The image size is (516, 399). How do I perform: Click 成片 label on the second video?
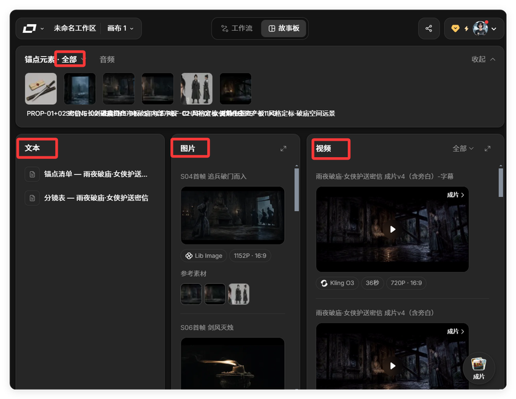point(455,331)
